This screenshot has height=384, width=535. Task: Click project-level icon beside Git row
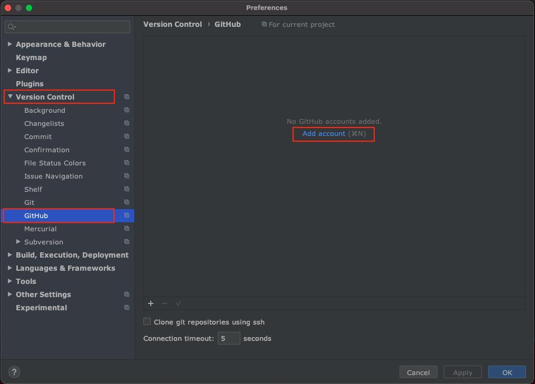pos(127,202)
